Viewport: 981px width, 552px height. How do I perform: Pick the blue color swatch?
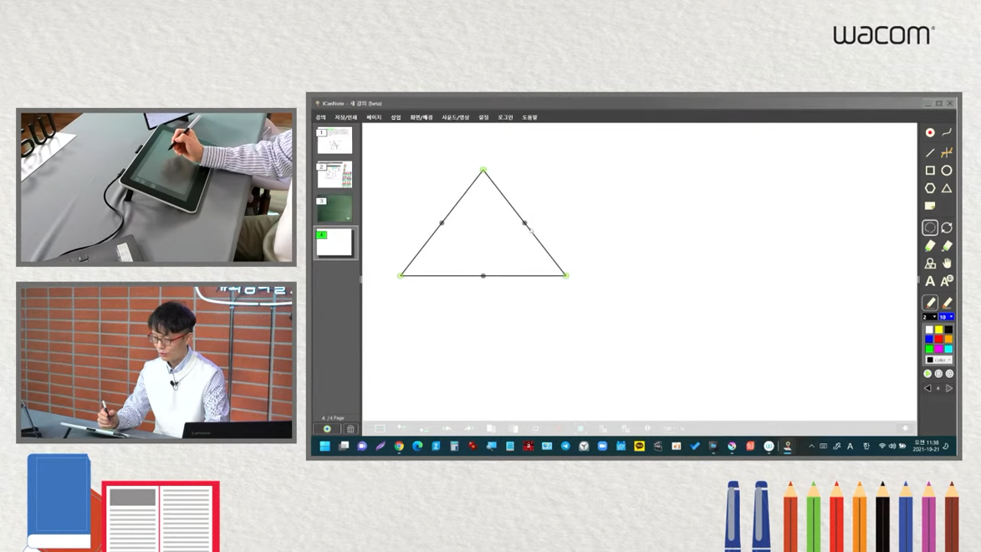(929, 340)
